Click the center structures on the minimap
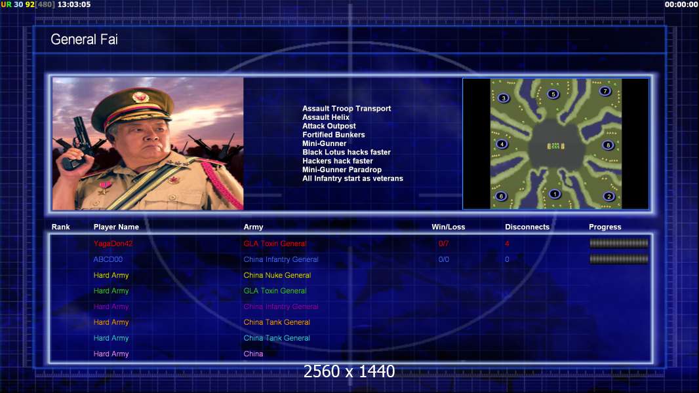The width and height of the screenshot is (699, 393). click(x=555, y=145)
